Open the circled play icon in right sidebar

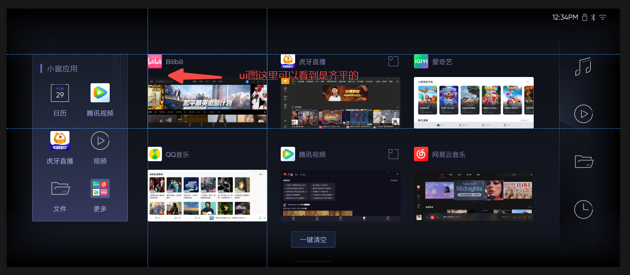pos(584,114)
